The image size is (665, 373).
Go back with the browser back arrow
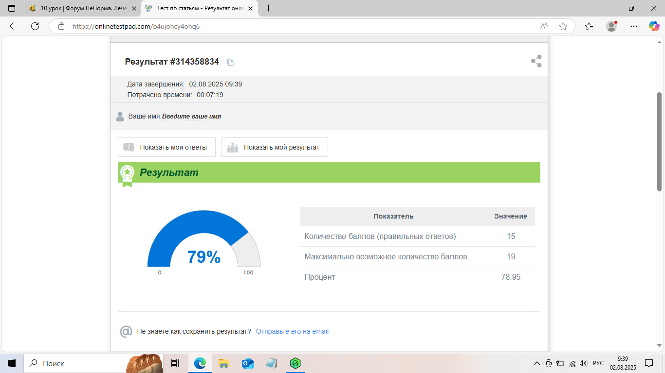pos(14,26)
